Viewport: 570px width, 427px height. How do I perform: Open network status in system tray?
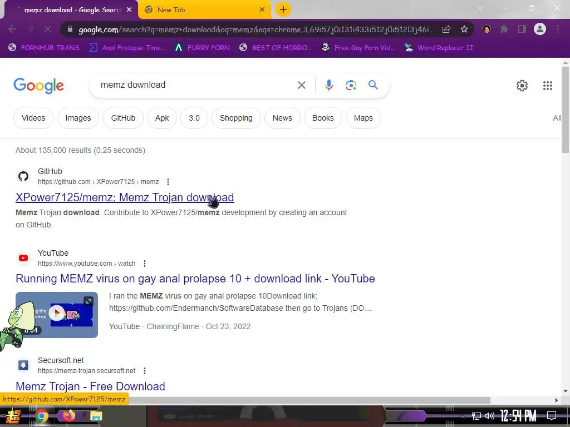pos(476,416)
